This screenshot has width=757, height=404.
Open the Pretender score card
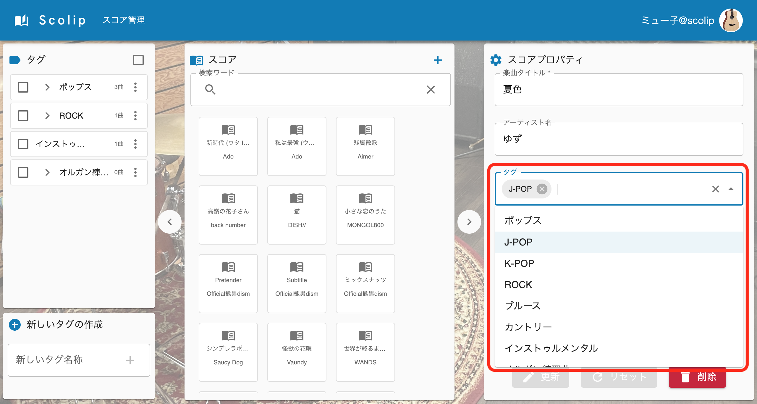pyautogui.click(x=228, y=283)
